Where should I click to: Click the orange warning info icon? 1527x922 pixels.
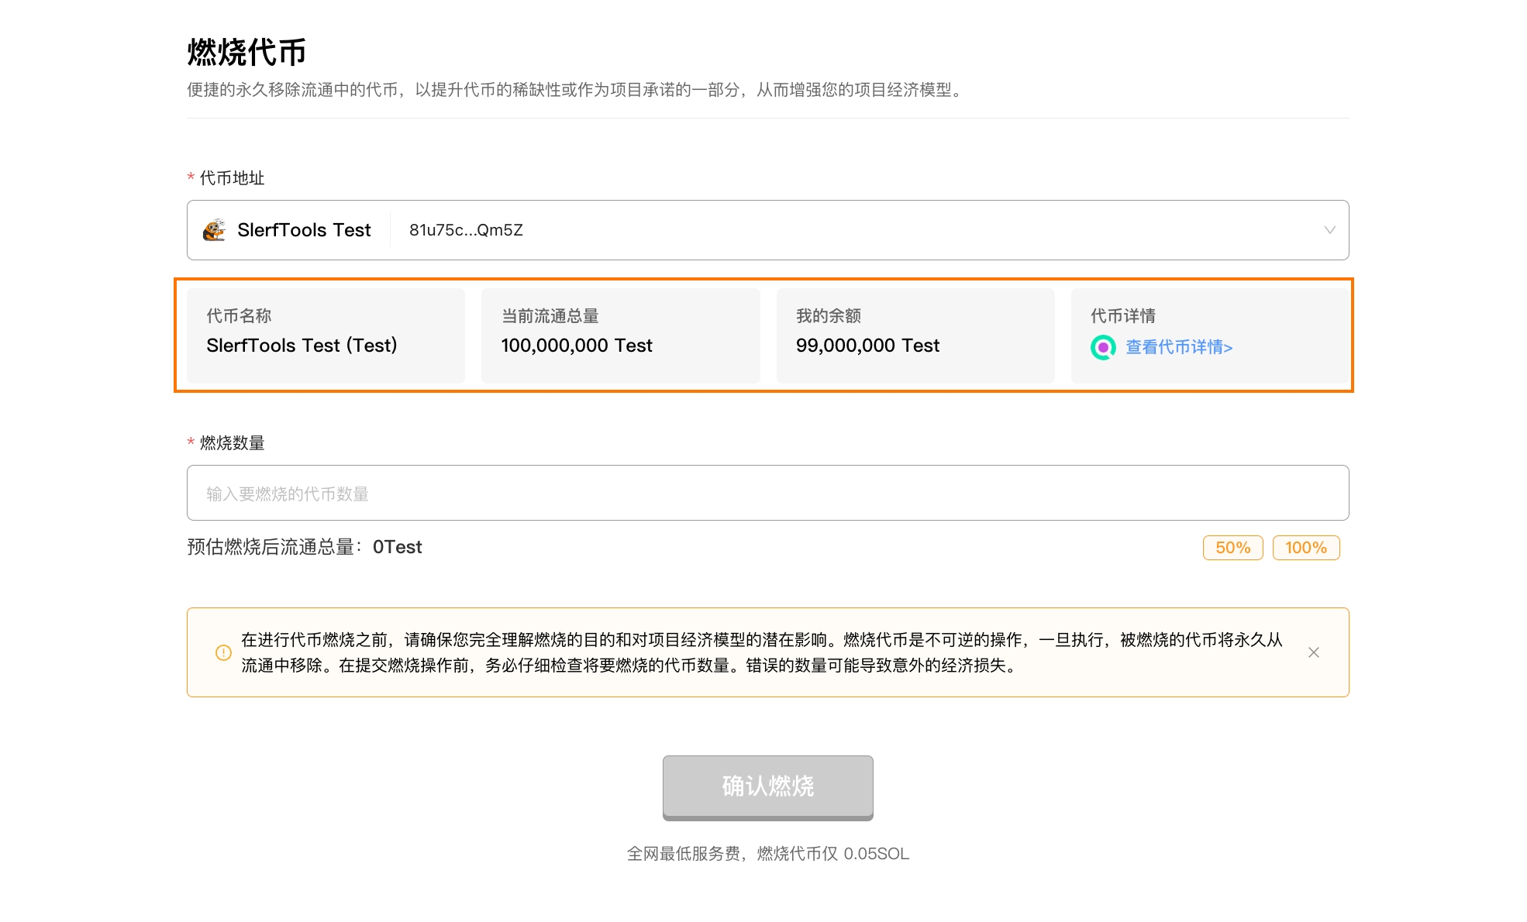(x=223, y=652)
